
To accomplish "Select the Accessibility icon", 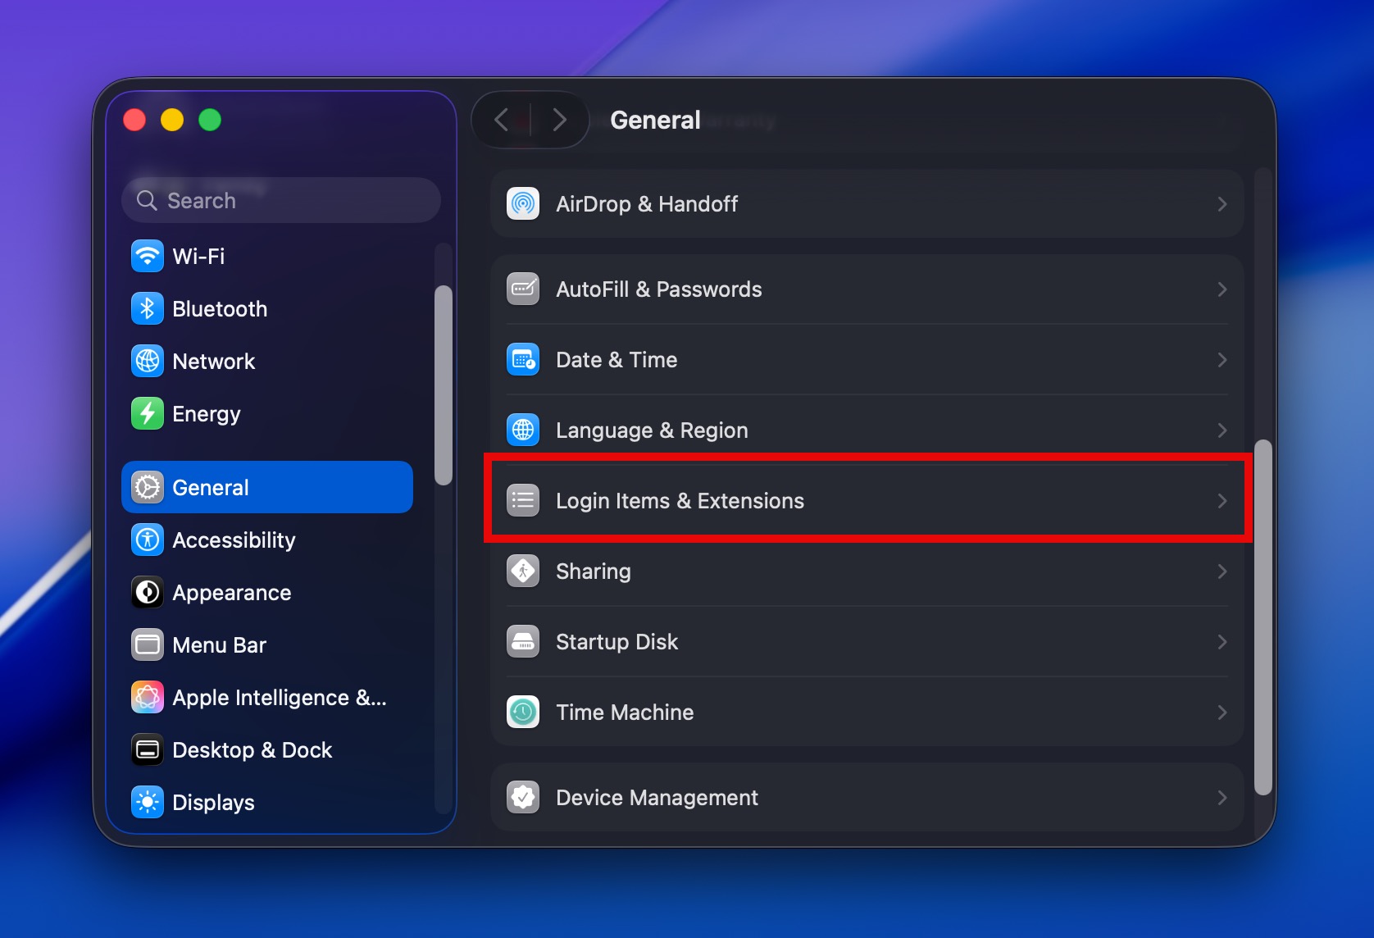I will [x=147, y=540].
